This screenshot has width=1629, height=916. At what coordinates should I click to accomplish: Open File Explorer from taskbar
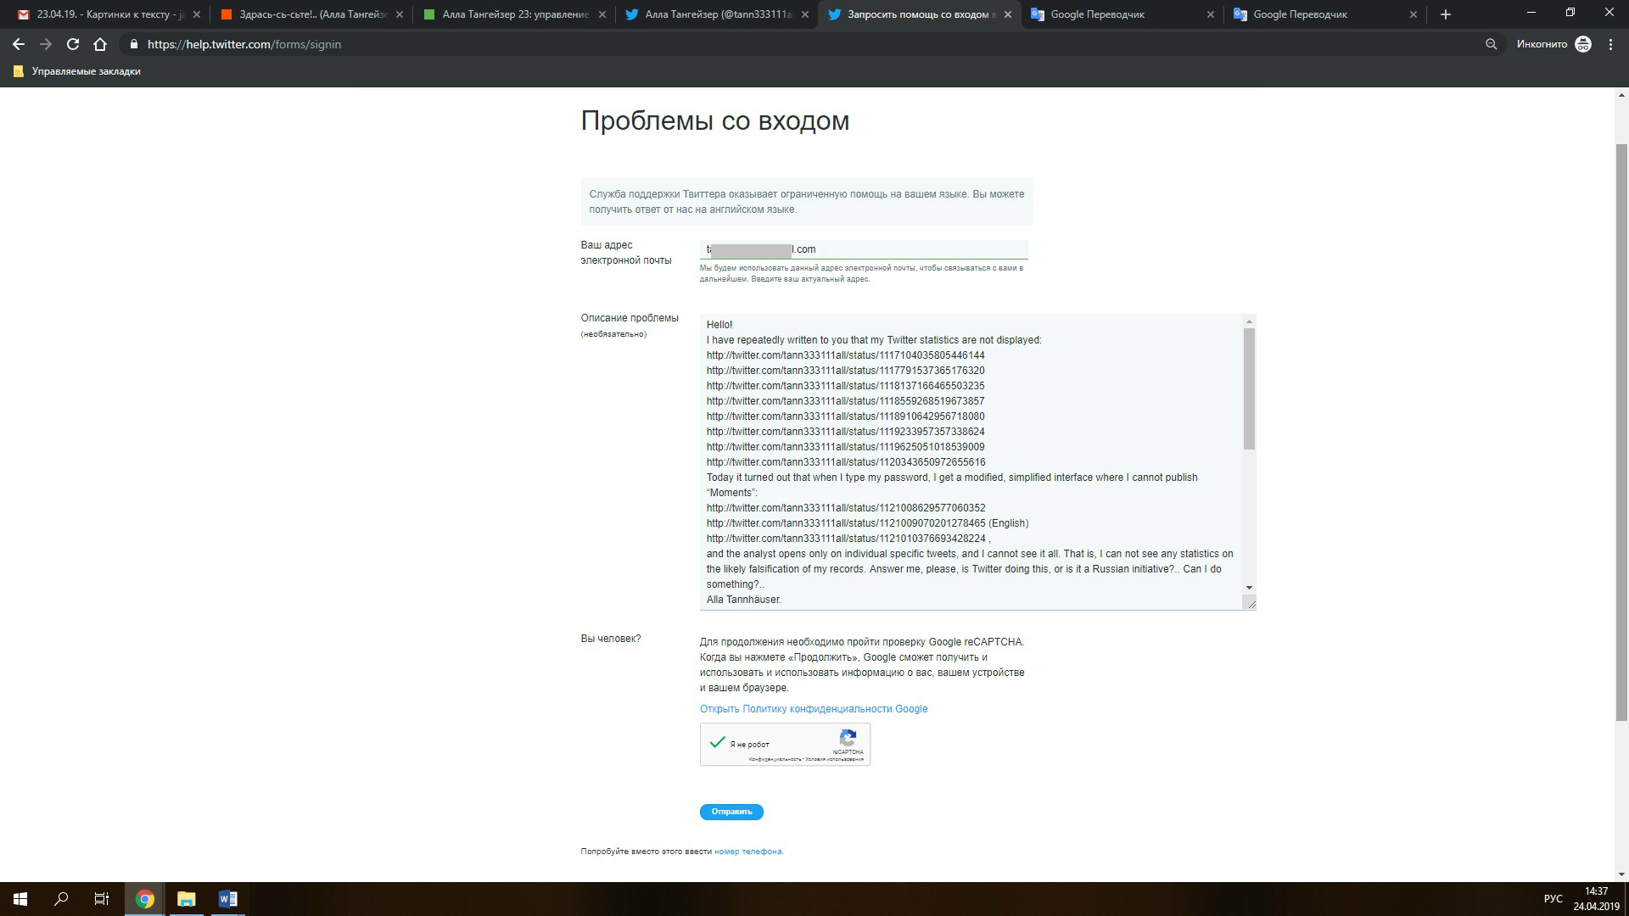(186, 899)
